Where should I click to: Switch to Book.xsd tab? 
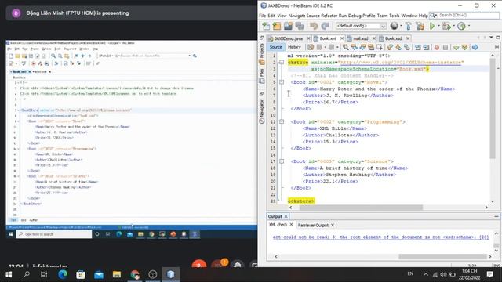click(394, 38)
